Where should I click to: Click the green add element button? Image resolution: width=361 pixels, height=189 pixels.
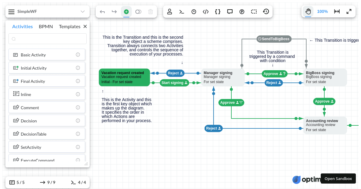pos(126,12)
